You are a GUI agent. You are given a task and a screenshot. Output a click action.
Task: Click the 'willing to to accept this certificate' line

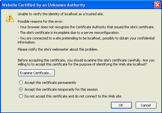pos(82,65)
